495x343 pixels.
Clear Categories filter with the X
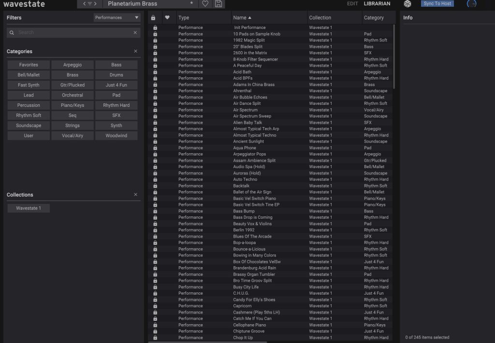tap(135, 51)
